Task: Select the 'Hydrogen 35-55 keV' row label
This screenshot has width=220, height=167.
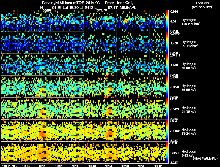Action: (x=189, y=88)
